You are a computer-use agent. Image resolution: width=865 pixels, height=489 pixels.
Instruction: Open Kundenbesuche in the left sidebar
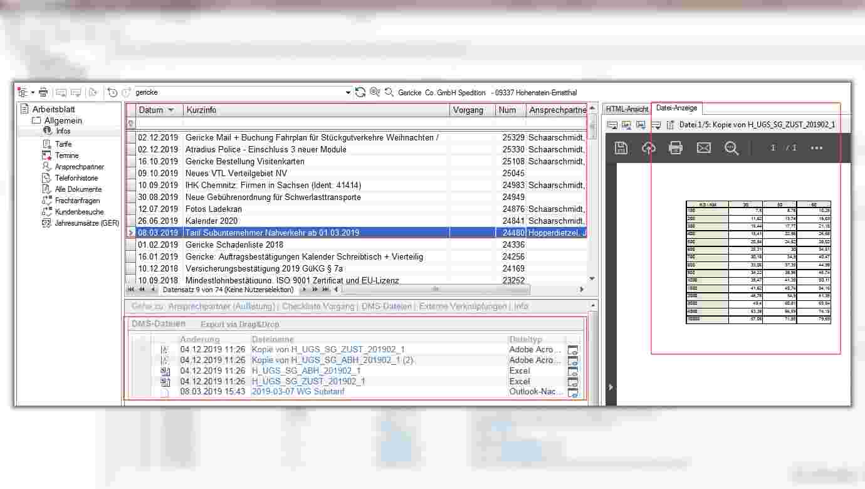point(79,212)
